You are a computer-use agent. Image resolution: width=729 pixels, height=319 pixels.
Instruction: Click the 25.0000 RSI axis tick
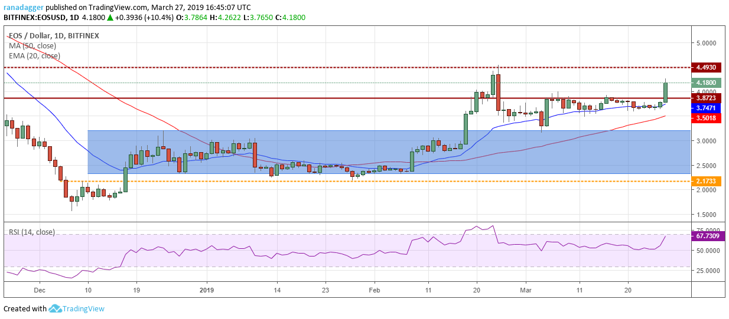(708, 271)
